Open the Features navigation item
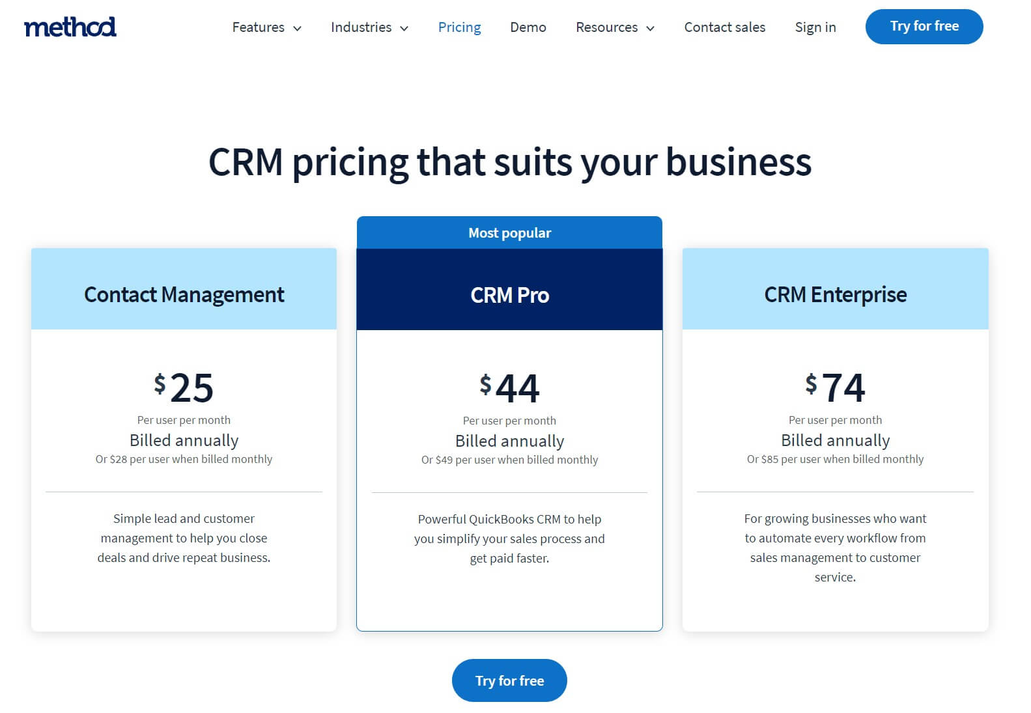 click(259, 27)
